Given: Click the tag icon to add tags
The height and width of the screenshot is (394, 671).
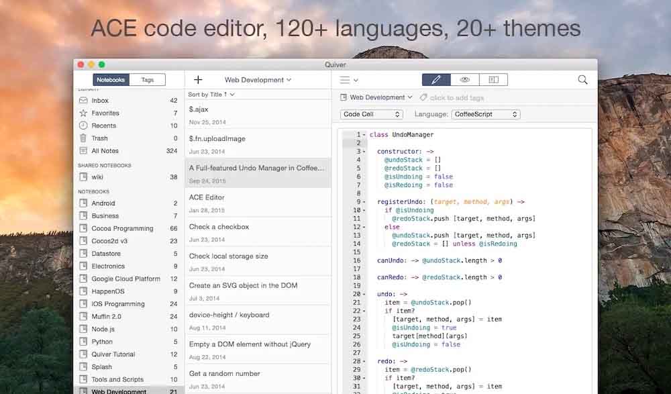Looking at the screenshot, I should click(x=423, y=97).
